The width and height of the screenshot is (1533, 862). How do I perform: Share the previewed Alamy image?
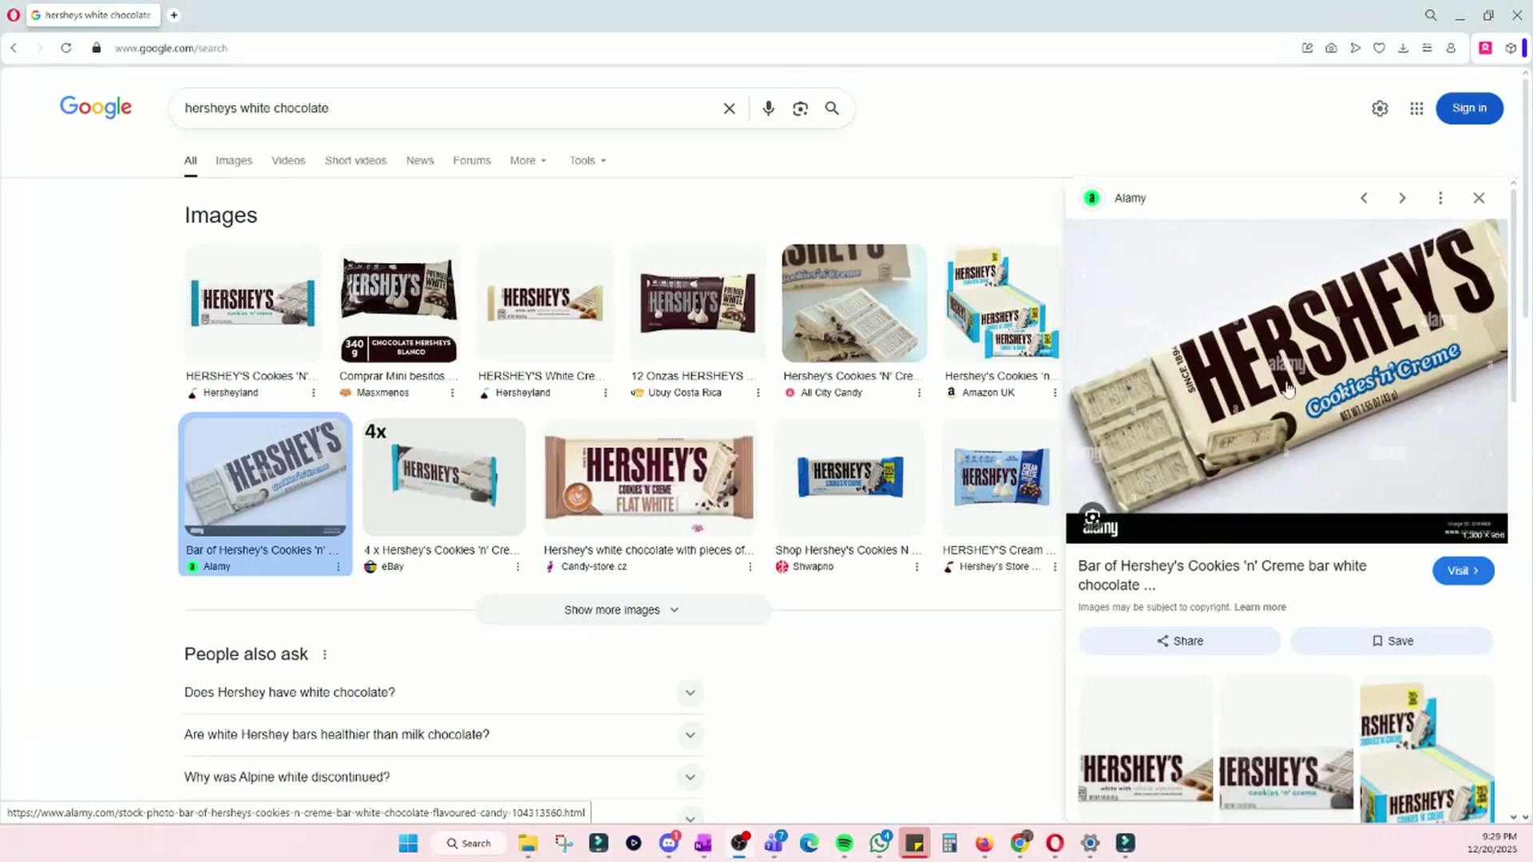pyautogui.click(x=1179, y=641)
